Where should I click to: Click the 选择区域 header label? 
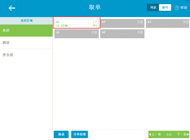[27, 21]
